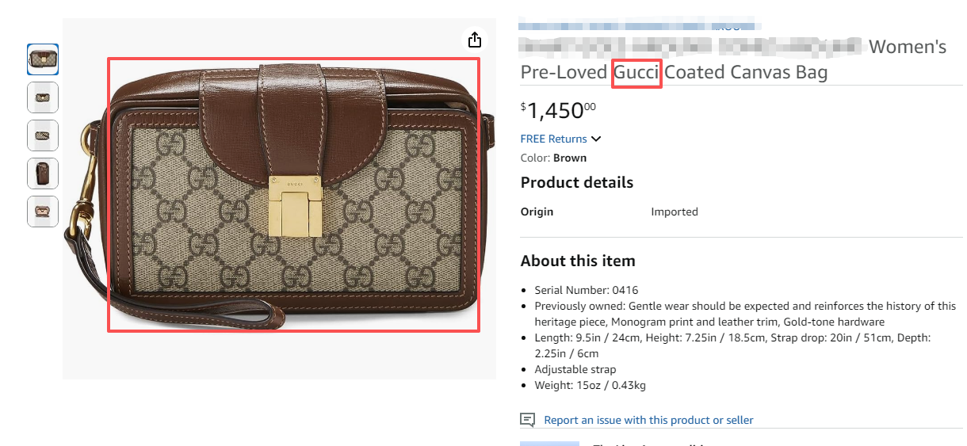Open Report an issue with this product link
967x446 pixels.
(648, 420)
